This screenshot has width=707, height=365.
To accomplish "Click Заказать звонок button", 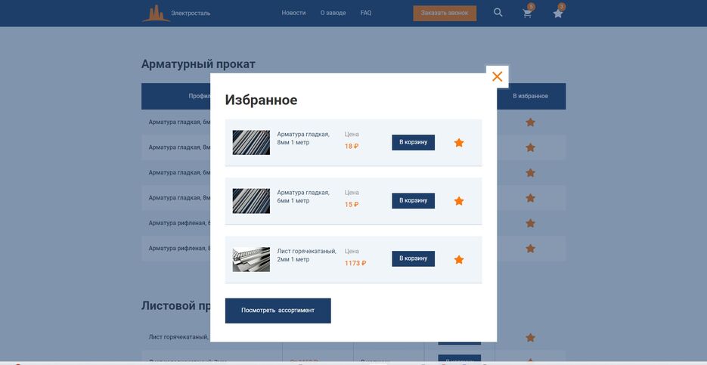I will tap(445, 13).
